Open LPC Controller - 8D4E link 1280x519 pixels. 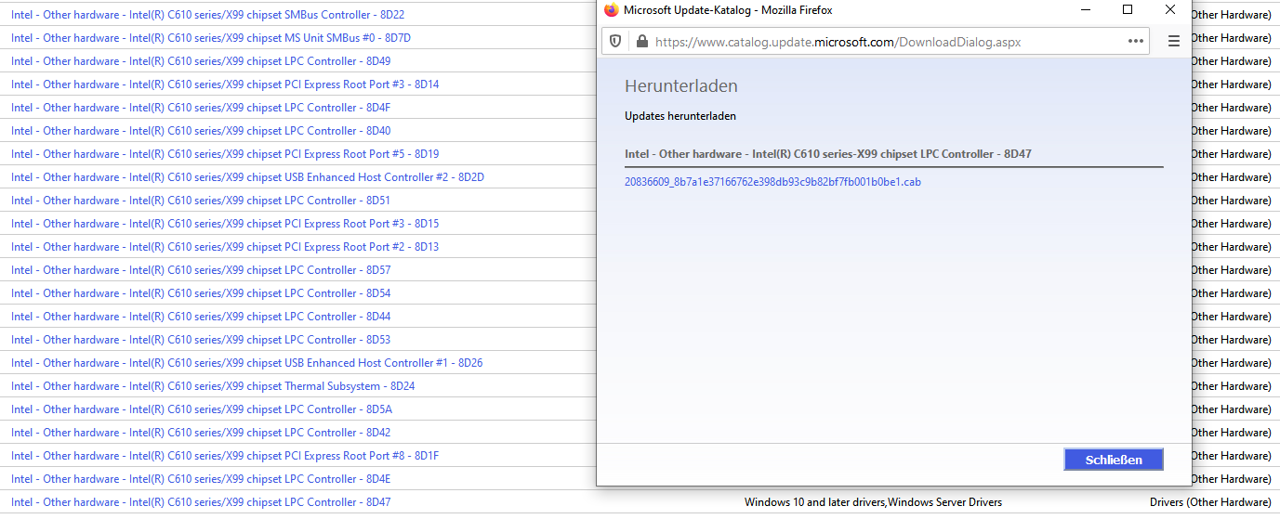201,479
